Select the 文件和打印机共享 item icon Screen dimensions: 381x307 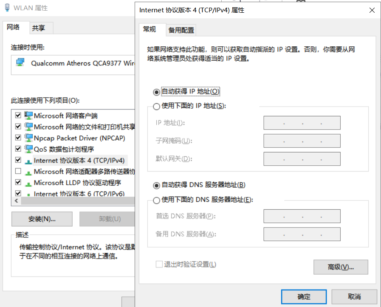click(28, 127)
